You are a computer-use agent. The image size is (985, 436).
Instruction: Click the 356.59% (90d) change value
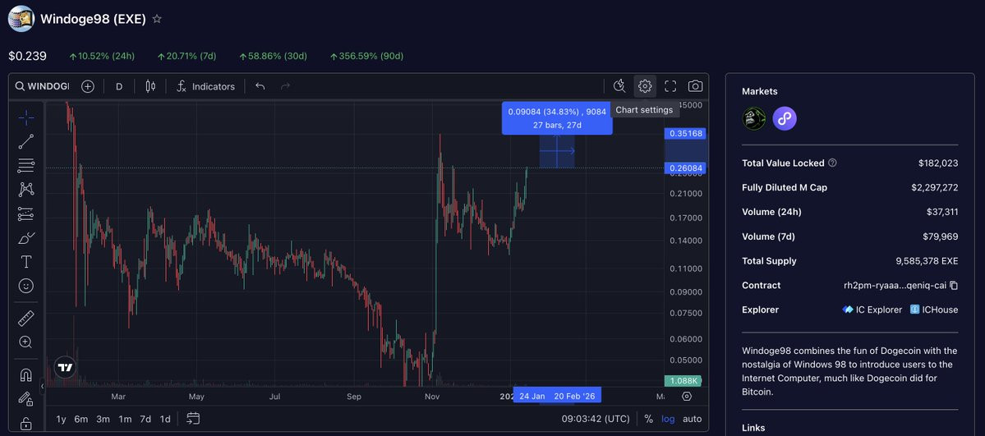(x=366, y=56)
